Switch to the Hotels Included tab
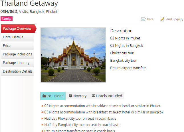 click(107, 96)
